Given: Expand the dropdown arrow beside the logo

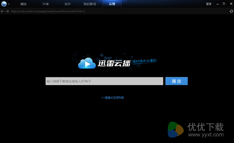Looking at the screenshot, I should pyautogui.click(x=9, y=4).
